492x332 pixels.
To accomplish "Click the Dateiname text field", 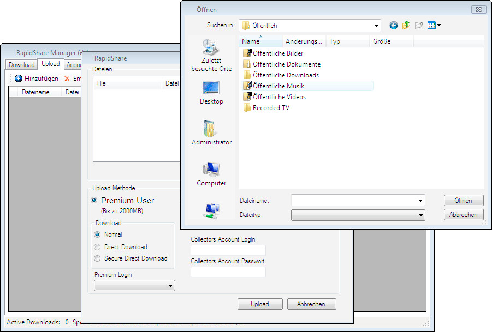I will (x=354, y=201).
